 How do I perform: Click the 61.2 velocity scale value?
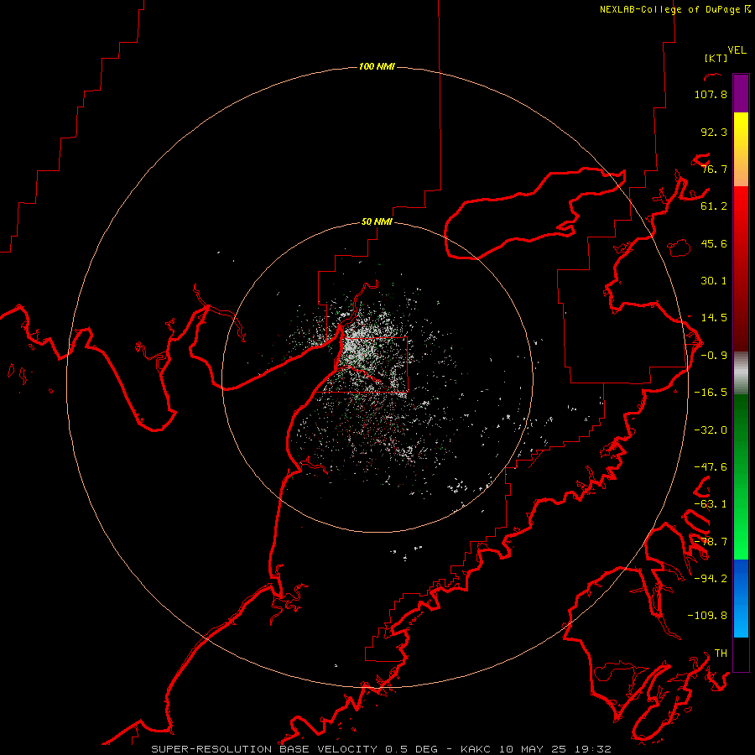(x=714, y=206)
